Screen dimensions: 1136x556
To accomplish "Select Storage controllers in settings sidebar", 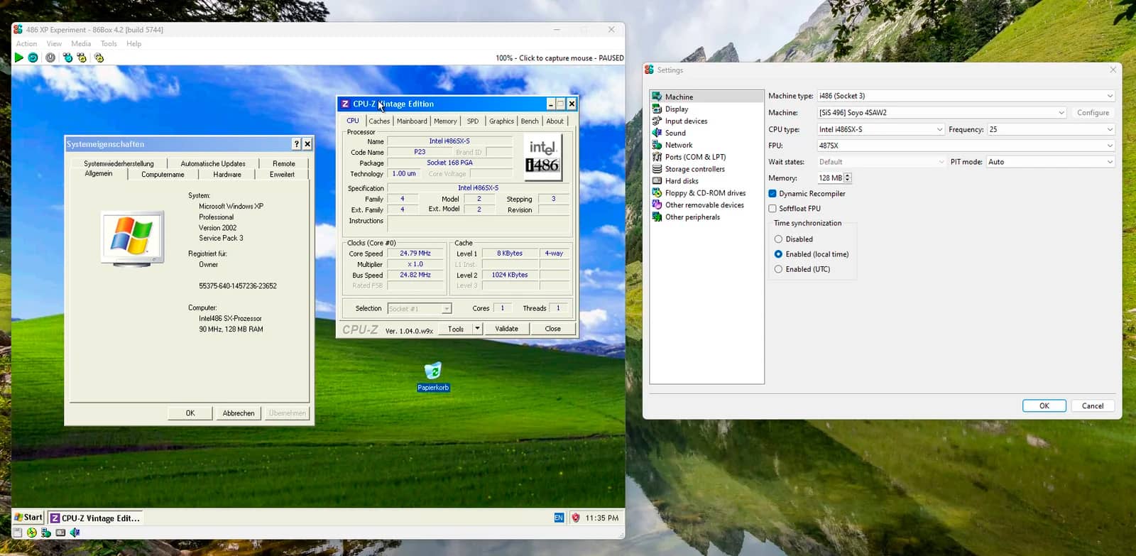I will coord(694,169).
